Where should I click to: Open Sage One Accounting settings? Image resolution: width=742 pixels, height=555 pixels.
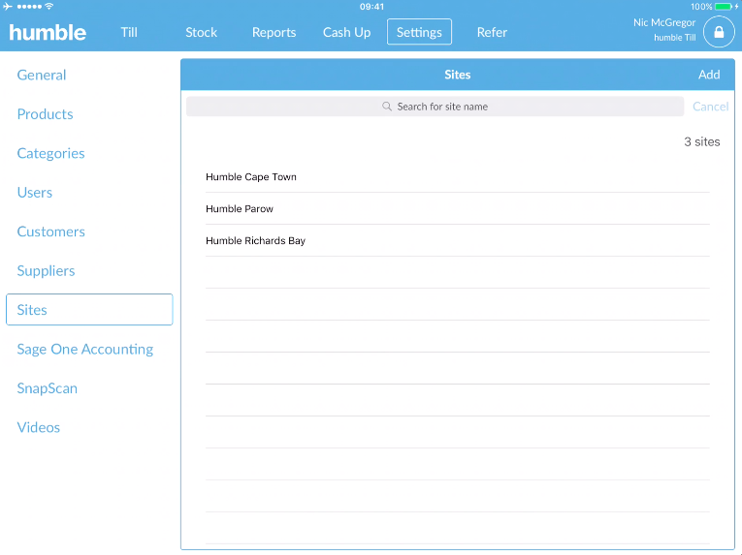(85, 350)
